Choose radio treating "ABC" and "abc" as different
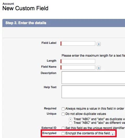 [70, 123]
